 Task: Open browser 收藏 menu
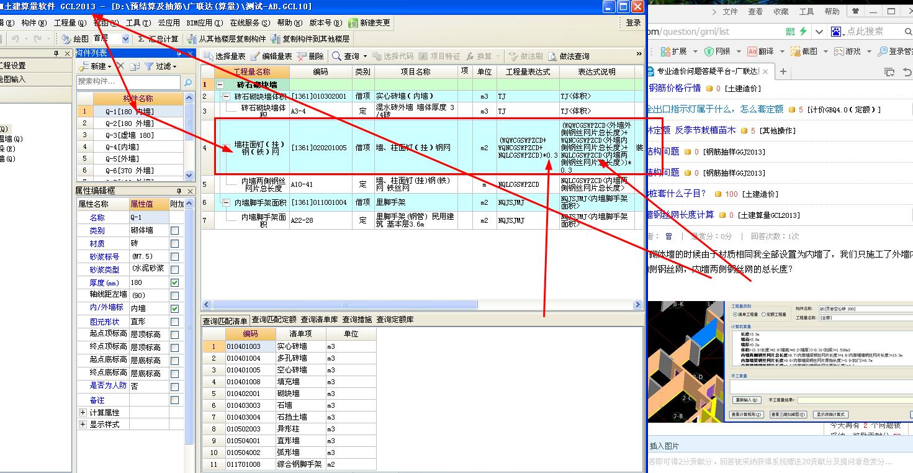tap(781, 11)
